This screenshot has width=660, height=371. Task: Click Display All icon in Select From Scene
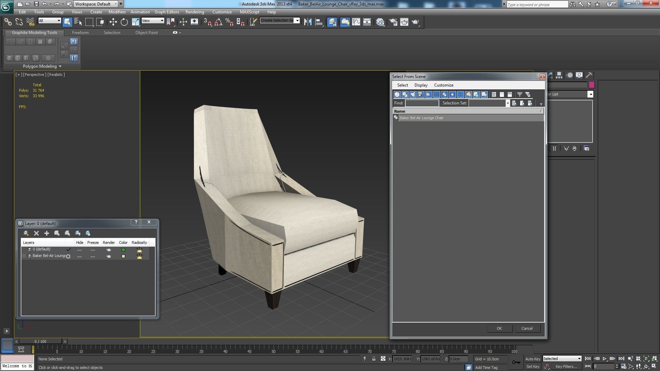(x=494, y=94)
